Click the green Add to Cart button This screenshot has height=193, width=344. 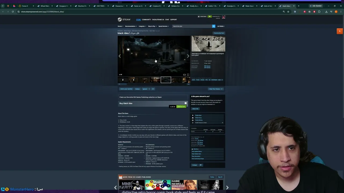pyautogui.click(x=181, y=107)
